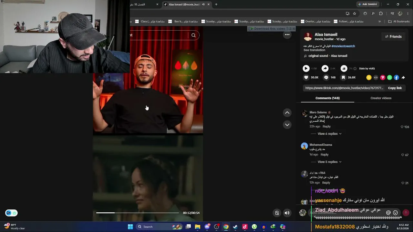The image size is (413, 232).
Task: Open Chrome's three-dot menu
Action: click(408, 14)
